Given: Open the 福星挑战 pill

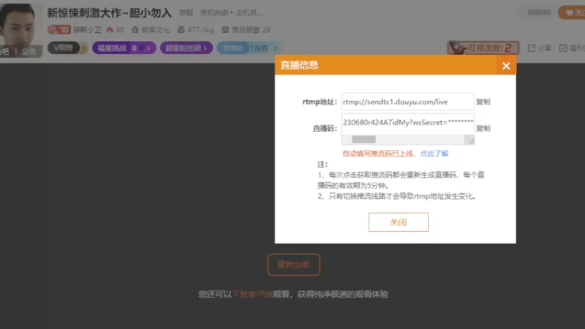Looking at the screenshot, I should click(x=124, y=48).
